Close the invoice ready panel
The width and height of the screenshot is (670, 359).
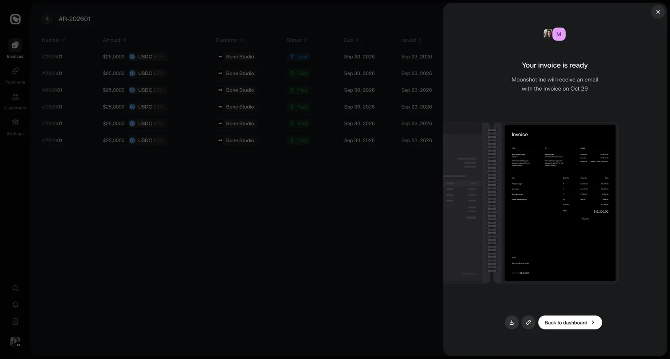(x=658, y=12)
